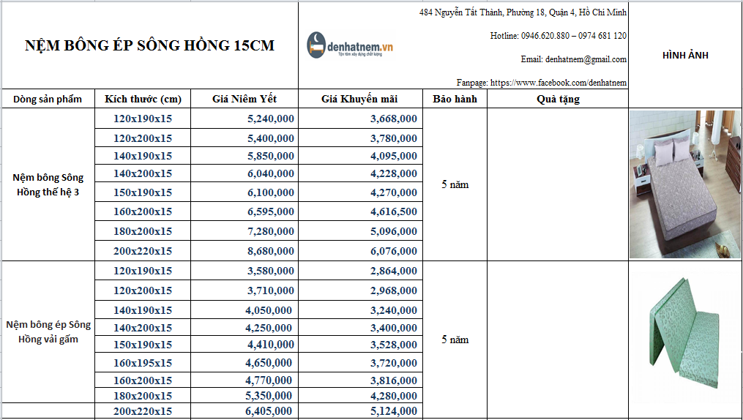Viewport: 743px width, 420px height.
Task: Select the Kích thước (cm) column header
Action: (143, 99)
